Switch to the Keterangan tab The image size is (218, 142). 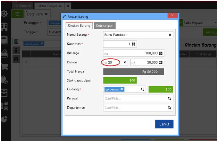tap(105, 26)
